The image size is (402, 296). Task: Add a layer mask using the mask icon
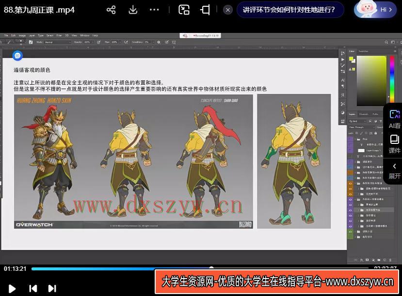pos(367,260)
